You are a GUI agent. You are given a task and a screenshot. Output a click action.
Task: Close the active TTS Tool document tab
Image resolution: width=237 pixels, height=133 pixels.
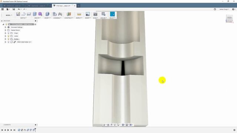[x=75, y=6]
